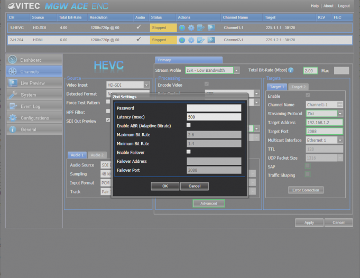Toggle Enable ABR (Adaptive Bitrate) checkbox

click(x=189, y=125)
